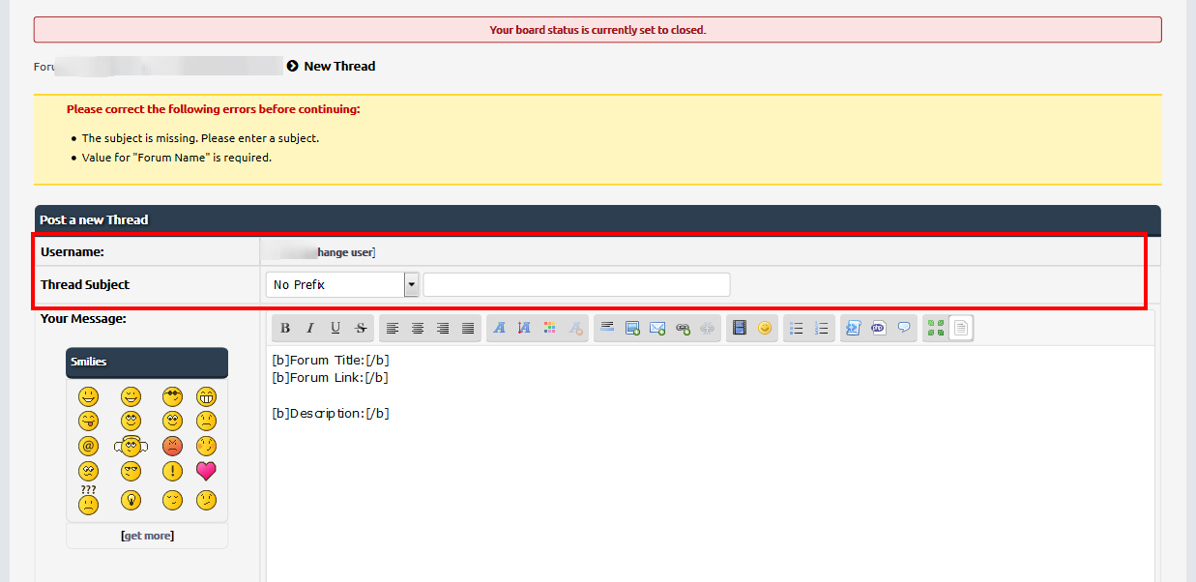Toggle bold formatting in editor toolbar
Screen dimensions: 1196x582
[x=285, y=329]
